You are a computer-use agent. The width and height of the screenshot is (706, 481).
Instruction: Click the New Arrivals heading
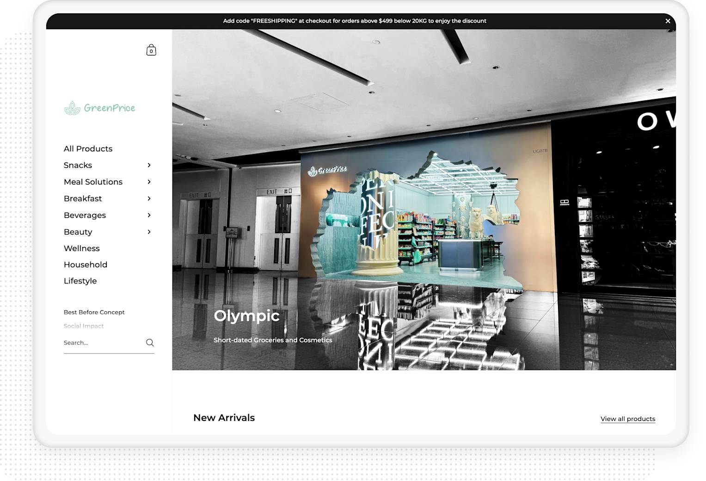[224, 418]
